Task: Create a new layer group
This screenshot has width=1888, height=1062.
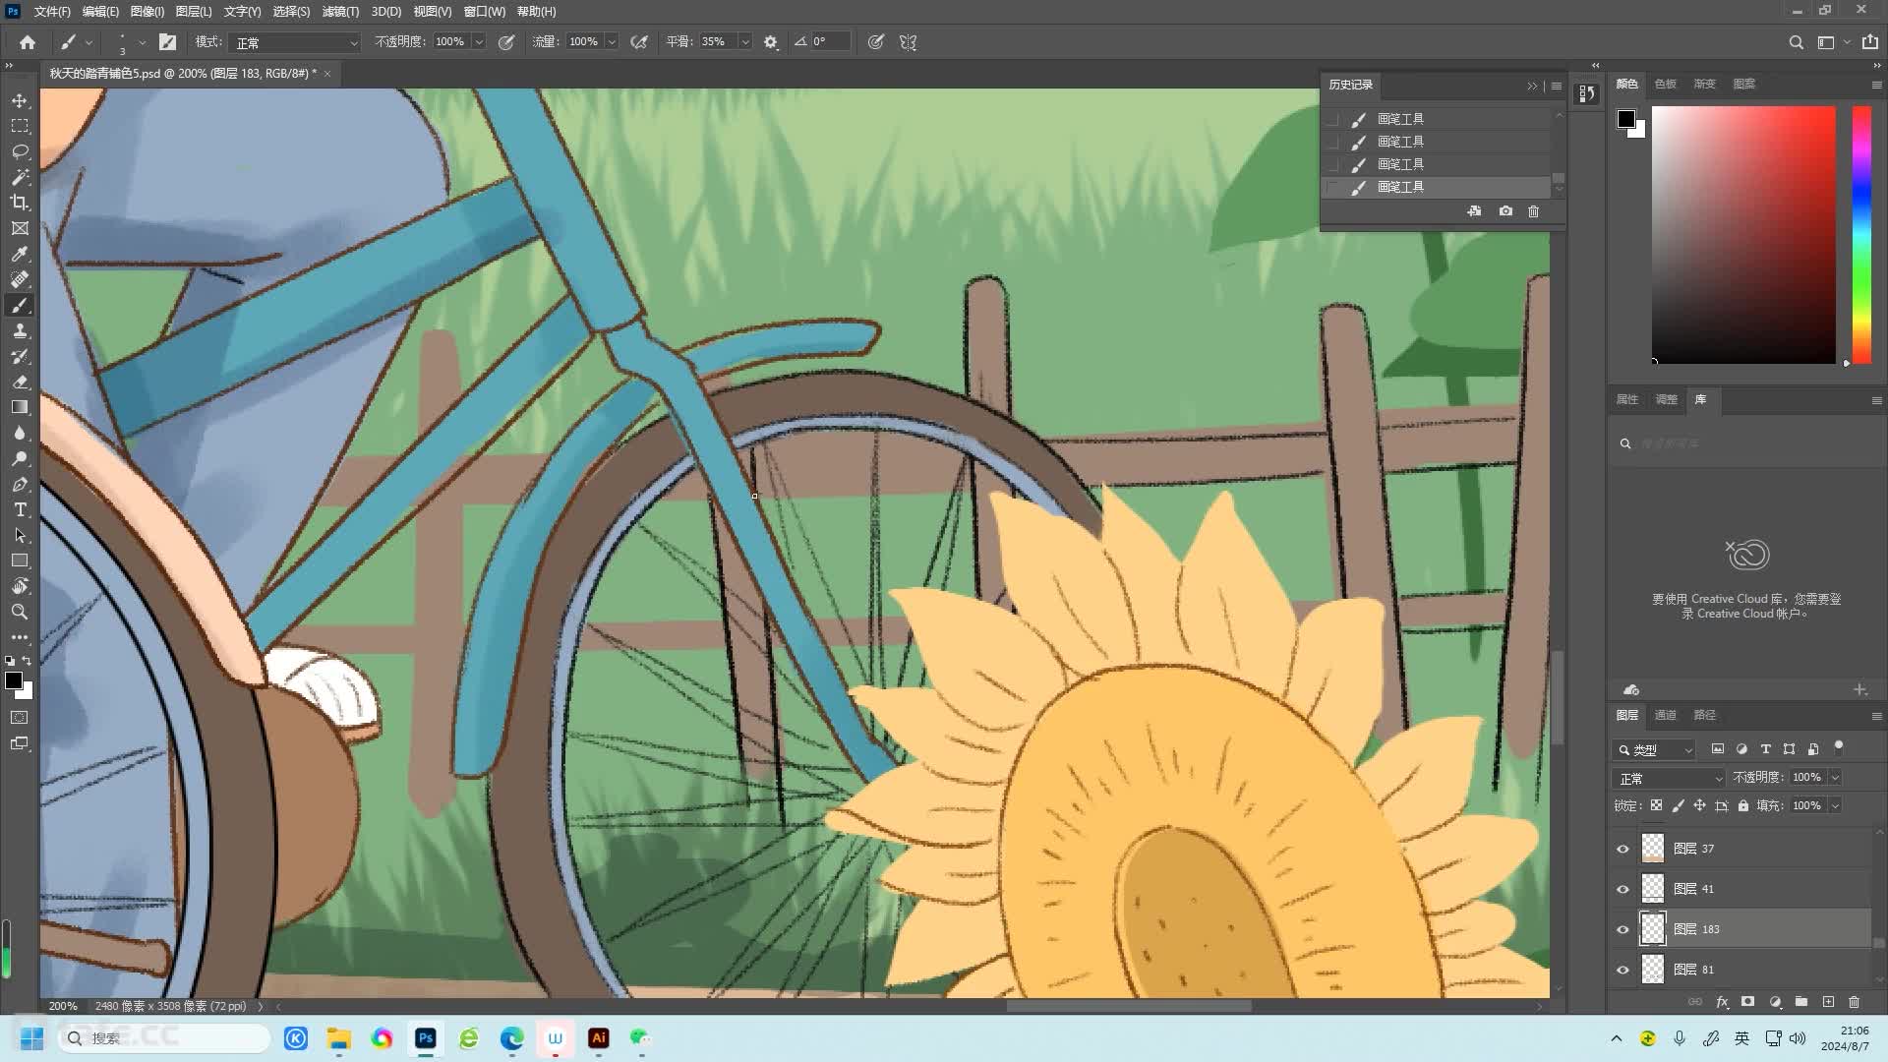Action: [x=1801, y=1002]
